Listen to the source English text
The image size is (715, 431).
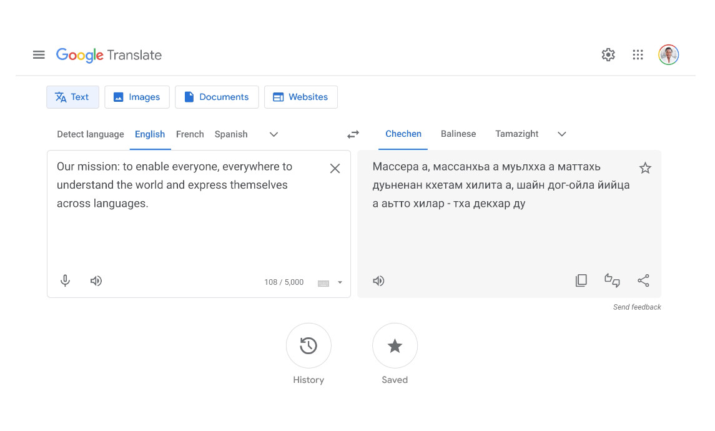[96, 281]
